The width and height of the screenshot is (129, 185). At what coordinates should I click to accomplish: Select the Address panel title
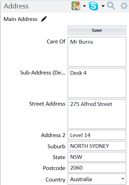point(16,6)
